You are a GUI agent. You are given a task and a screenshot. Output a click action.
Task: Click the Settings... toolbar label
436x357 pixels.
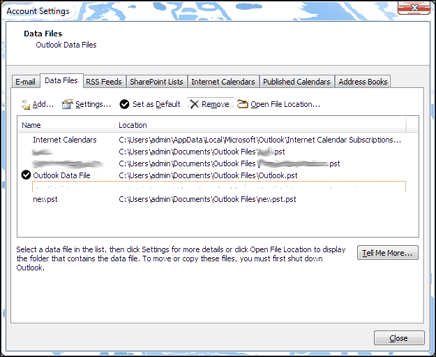pos(93,104)
